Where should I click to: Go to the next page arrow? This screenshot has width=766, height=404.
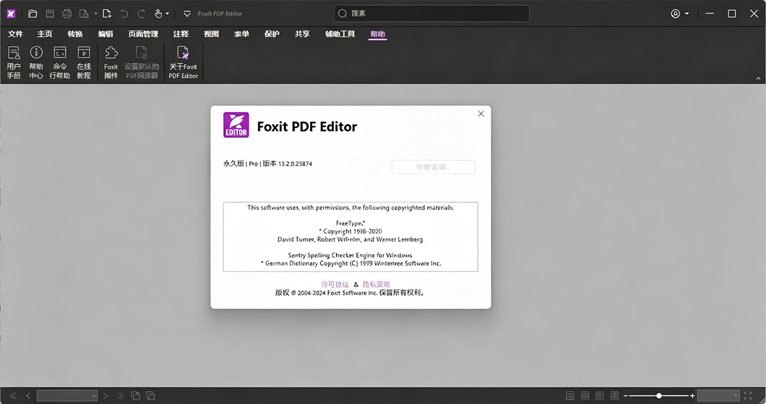[106, 396]
